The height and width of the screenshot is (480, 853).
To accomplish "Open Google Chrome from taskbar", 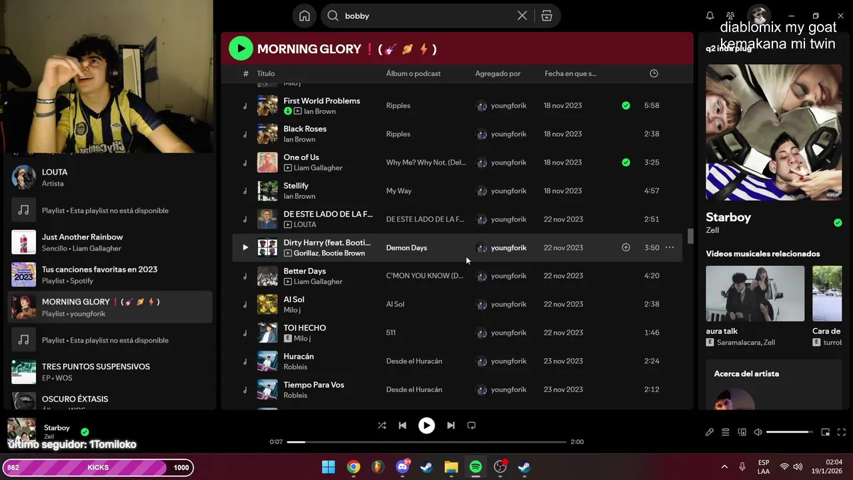I will coord(353,467).
